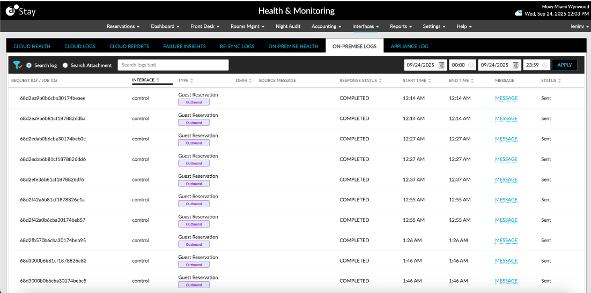
Task: Open MESSAGE link for 68d2ea9b6b81cf1878826dba
Action: coord(506,118)
